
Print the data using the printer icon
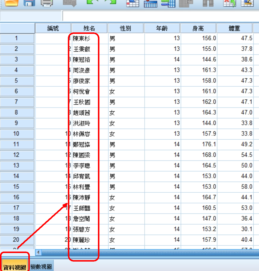47,3
